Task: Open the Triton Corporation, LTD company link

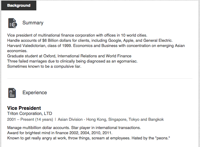Action: 30,113
